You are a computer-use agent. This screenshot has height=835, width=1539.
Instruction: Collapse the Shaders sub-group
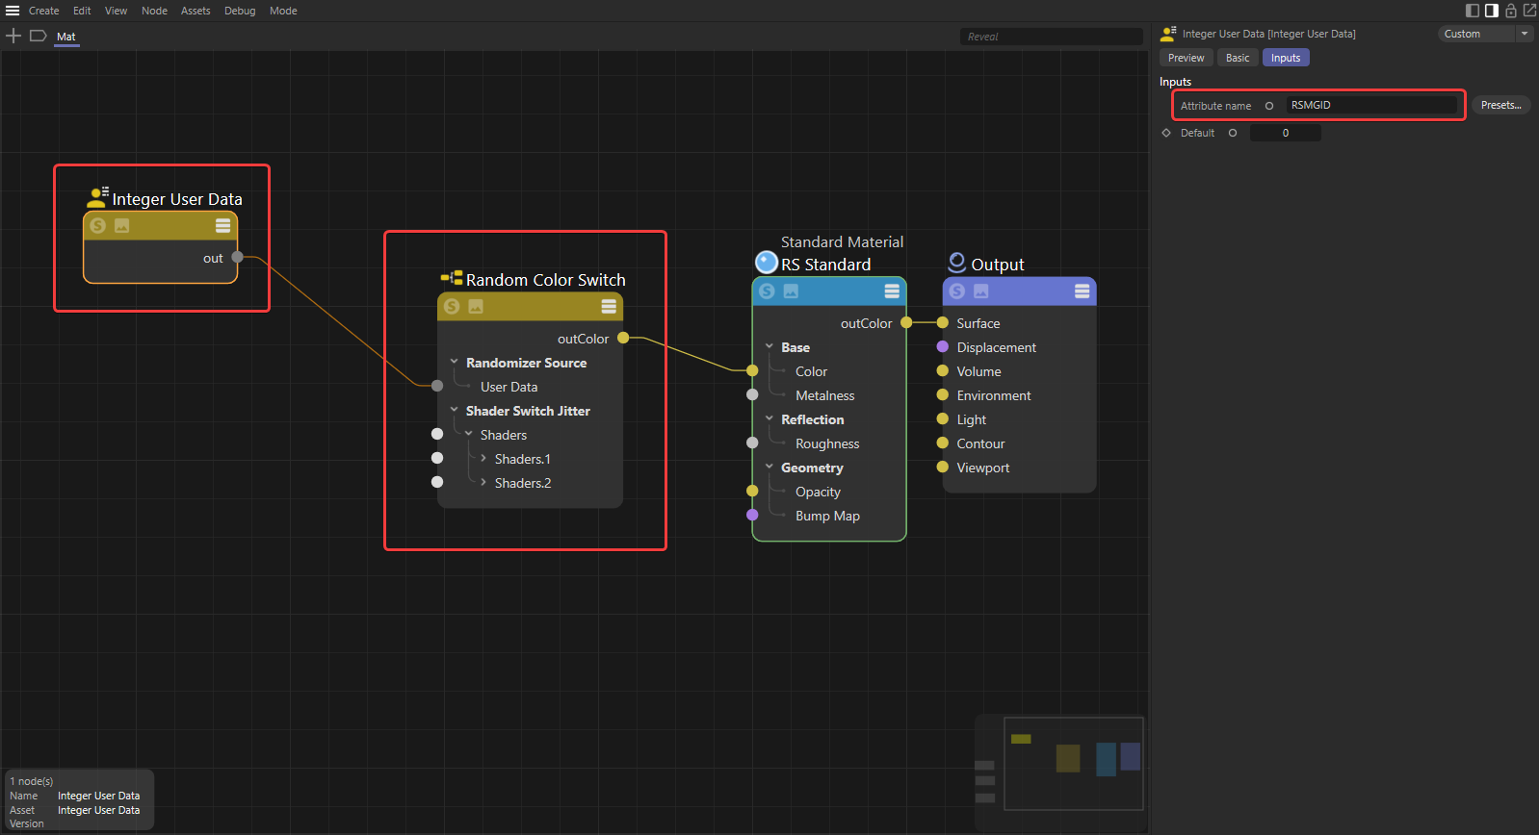469,434
